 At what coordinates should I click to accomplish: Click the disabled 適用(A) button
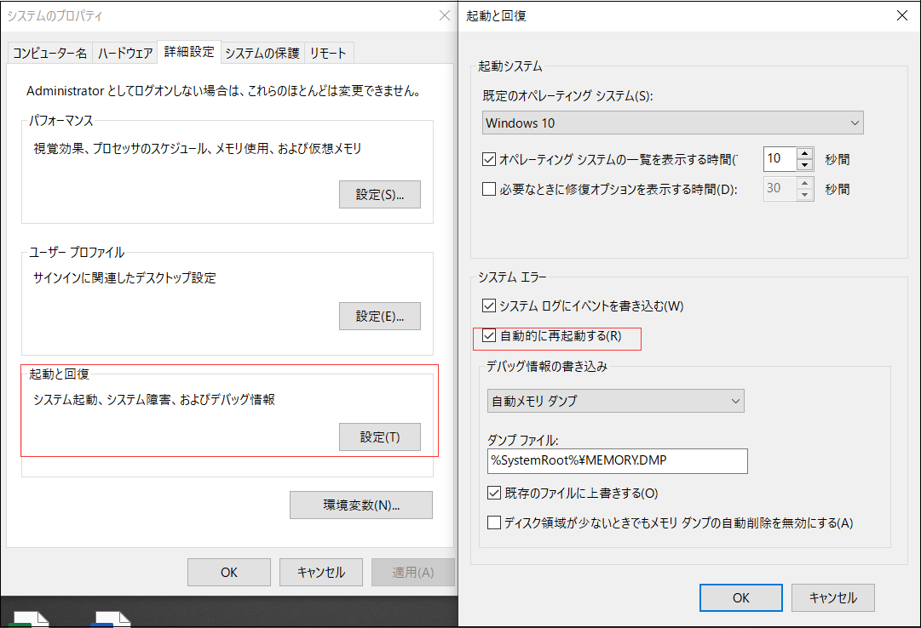click(413, 572)
